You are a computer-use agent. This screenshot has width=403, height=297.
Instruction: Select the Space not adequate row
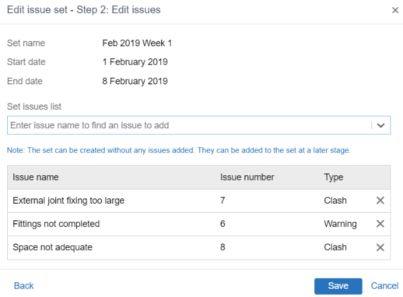click(x=199, y=248)
